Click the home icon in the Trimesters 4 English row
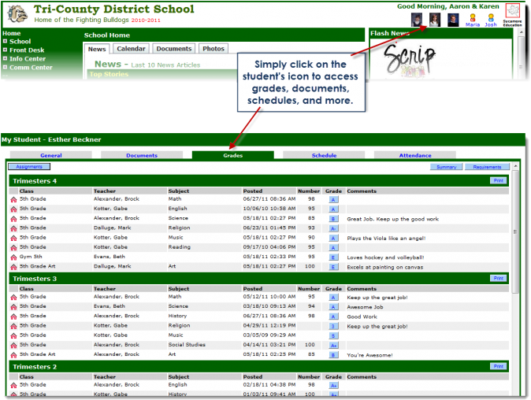This screenshot has width=531, height=400. click(x=13, y=209)
